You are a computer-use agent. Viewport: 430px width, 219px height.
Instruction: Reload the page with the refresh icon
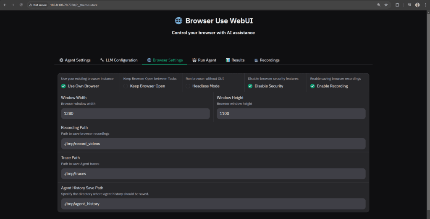[21, 5]
